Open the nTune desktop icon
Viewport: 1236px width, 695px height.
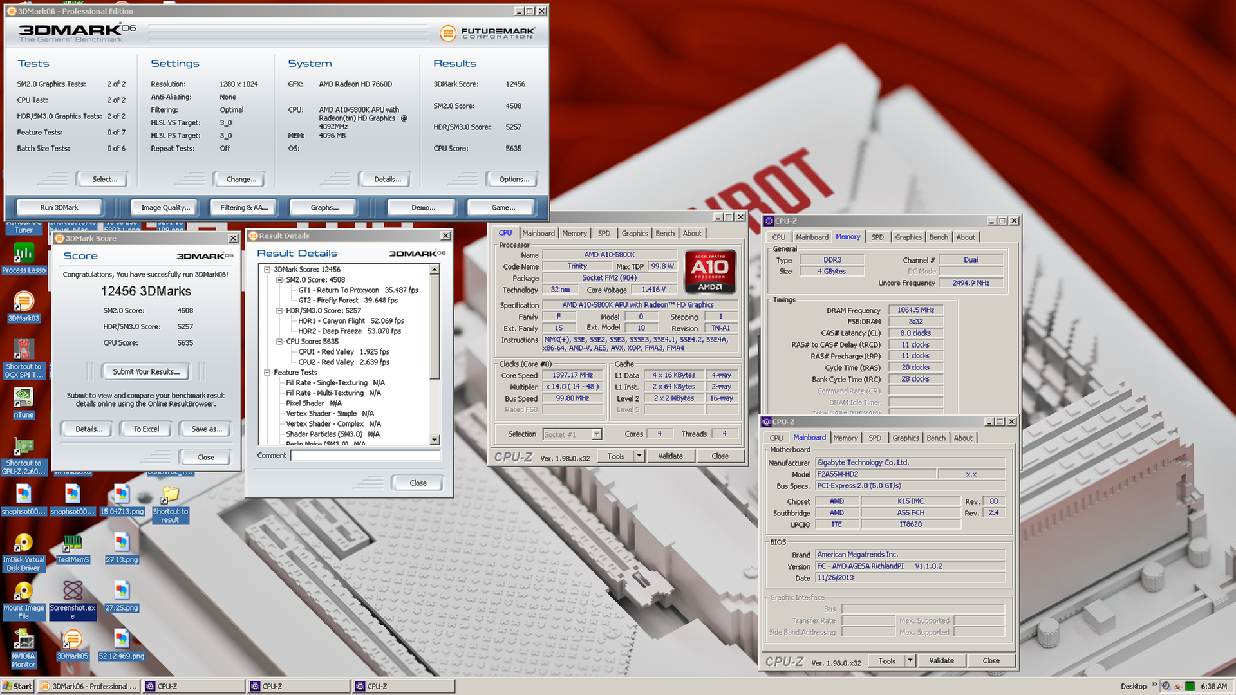24,403
